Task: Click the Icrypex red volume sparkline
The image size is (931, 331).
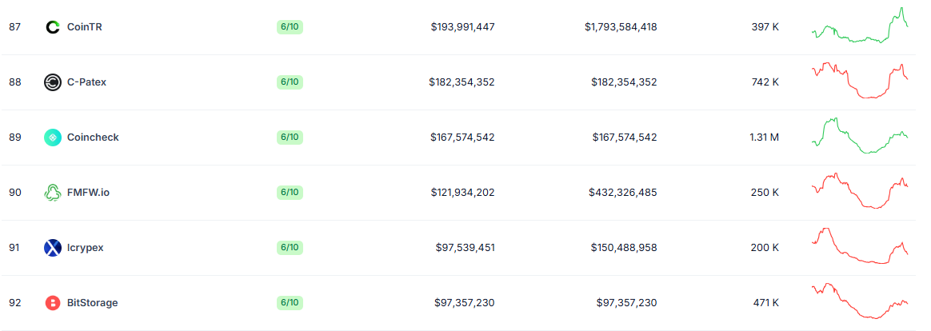Action: [x=860, y=245]
